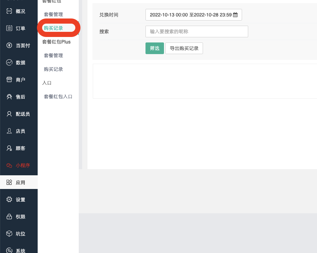Open the 售后 after-sales headset icon
This screenshot has height=253, width=317.
click(9, 97)
